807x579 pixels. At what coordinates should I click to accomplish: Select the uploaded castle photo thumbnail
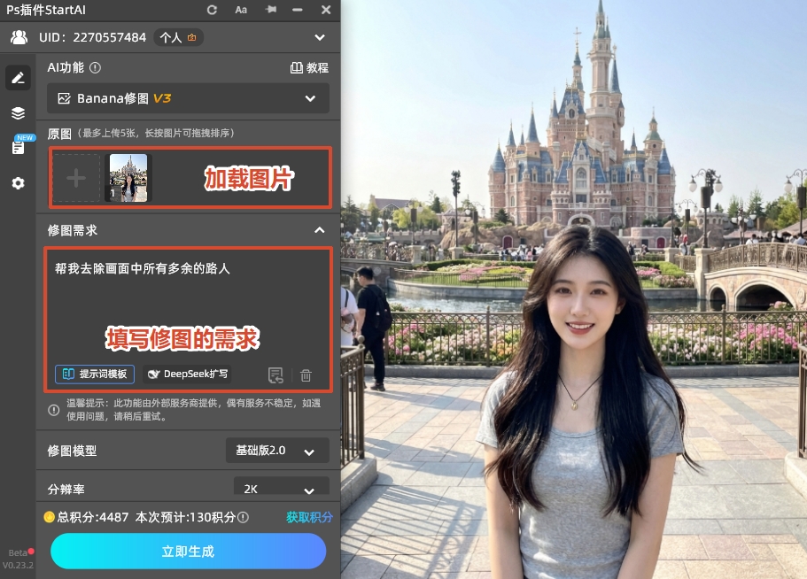pyautogui.click(x=128, y=177)
